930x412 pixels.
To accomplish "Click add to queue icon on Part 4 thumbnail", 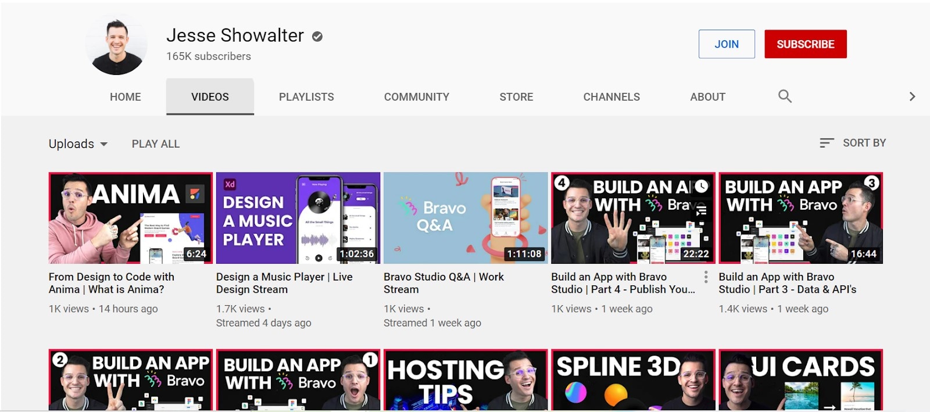I will click(702, 210).
